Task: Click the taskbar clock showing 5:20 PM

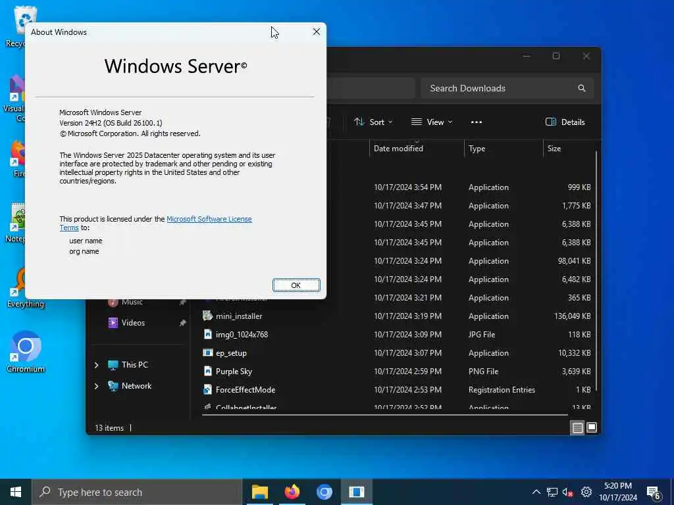Action: [617, 492]
